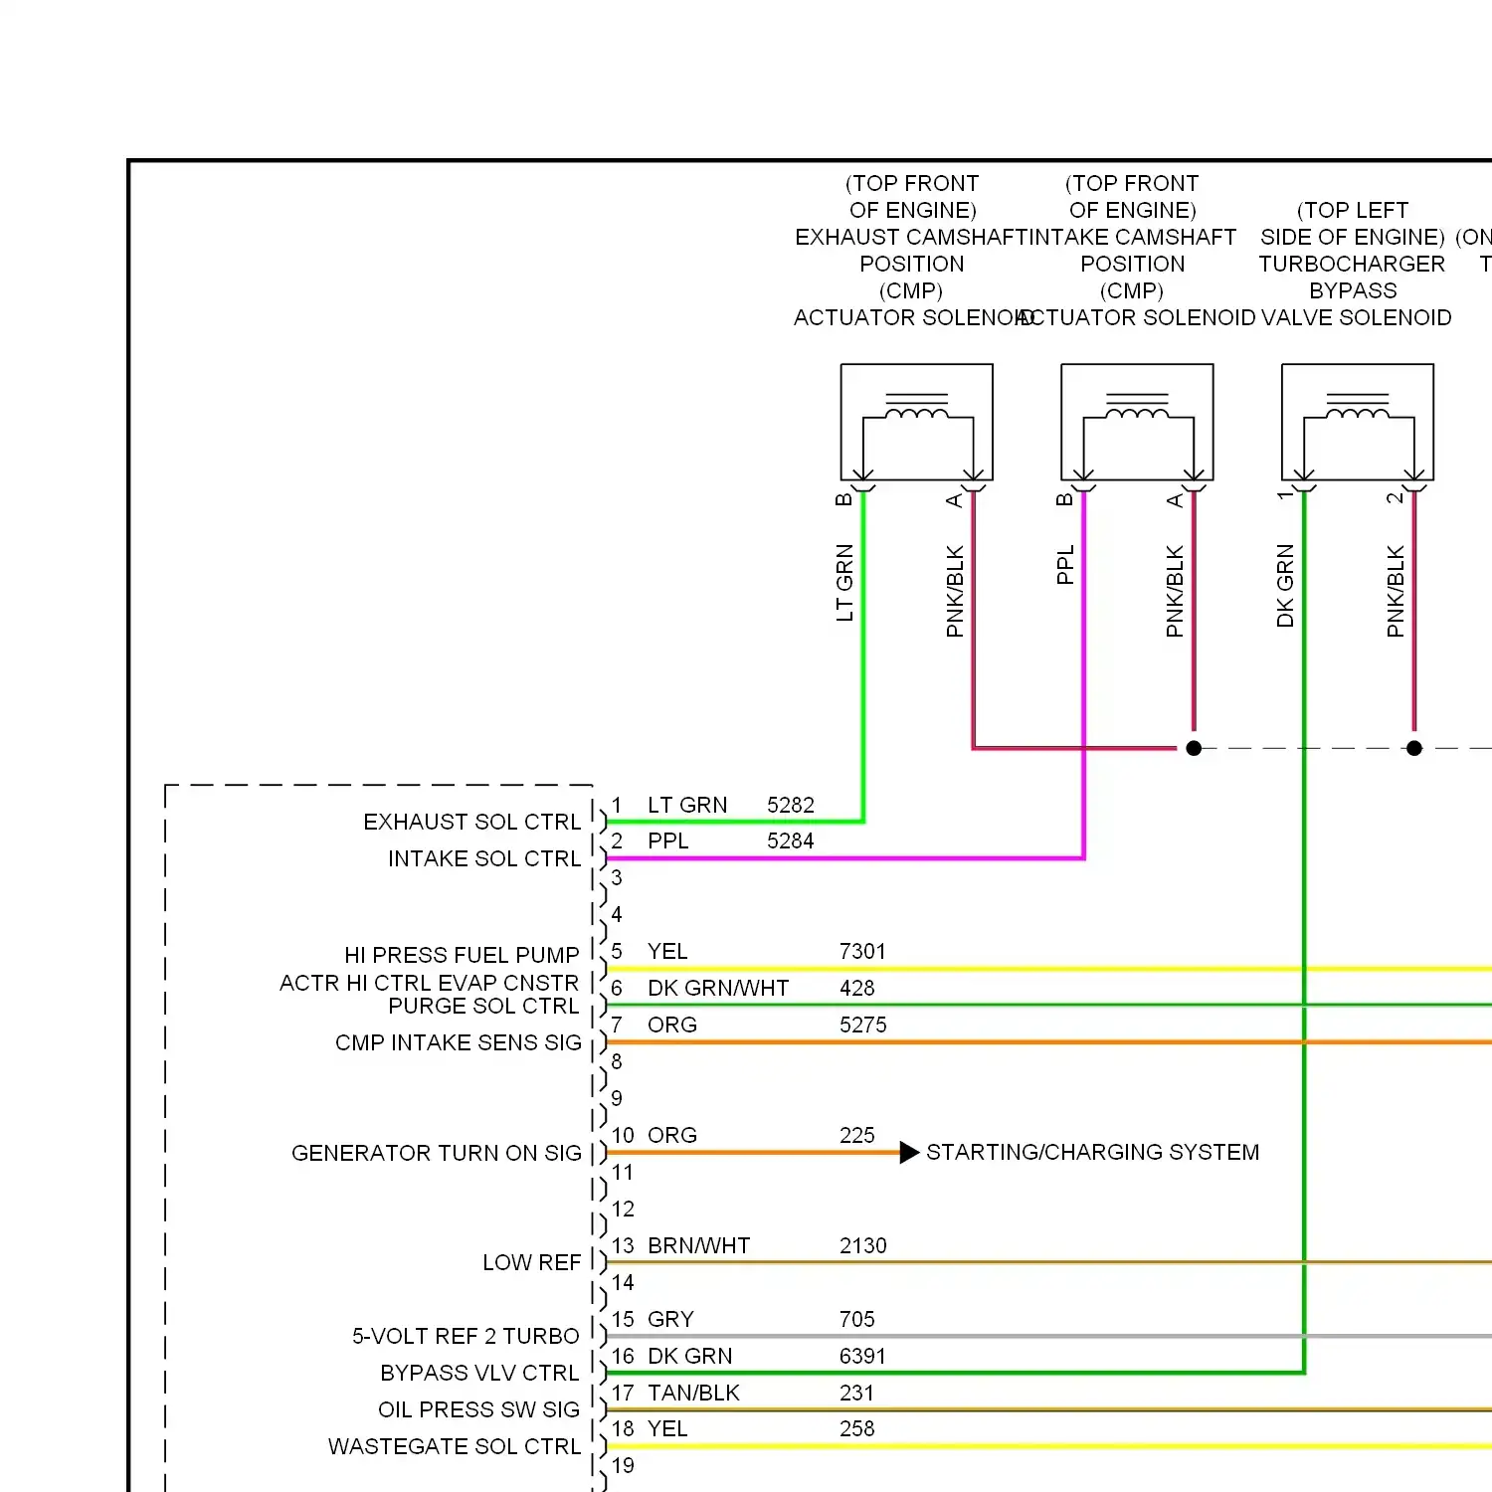
Task: Click the LT GRN label at pin 1
Action: (x=687, y=805)
